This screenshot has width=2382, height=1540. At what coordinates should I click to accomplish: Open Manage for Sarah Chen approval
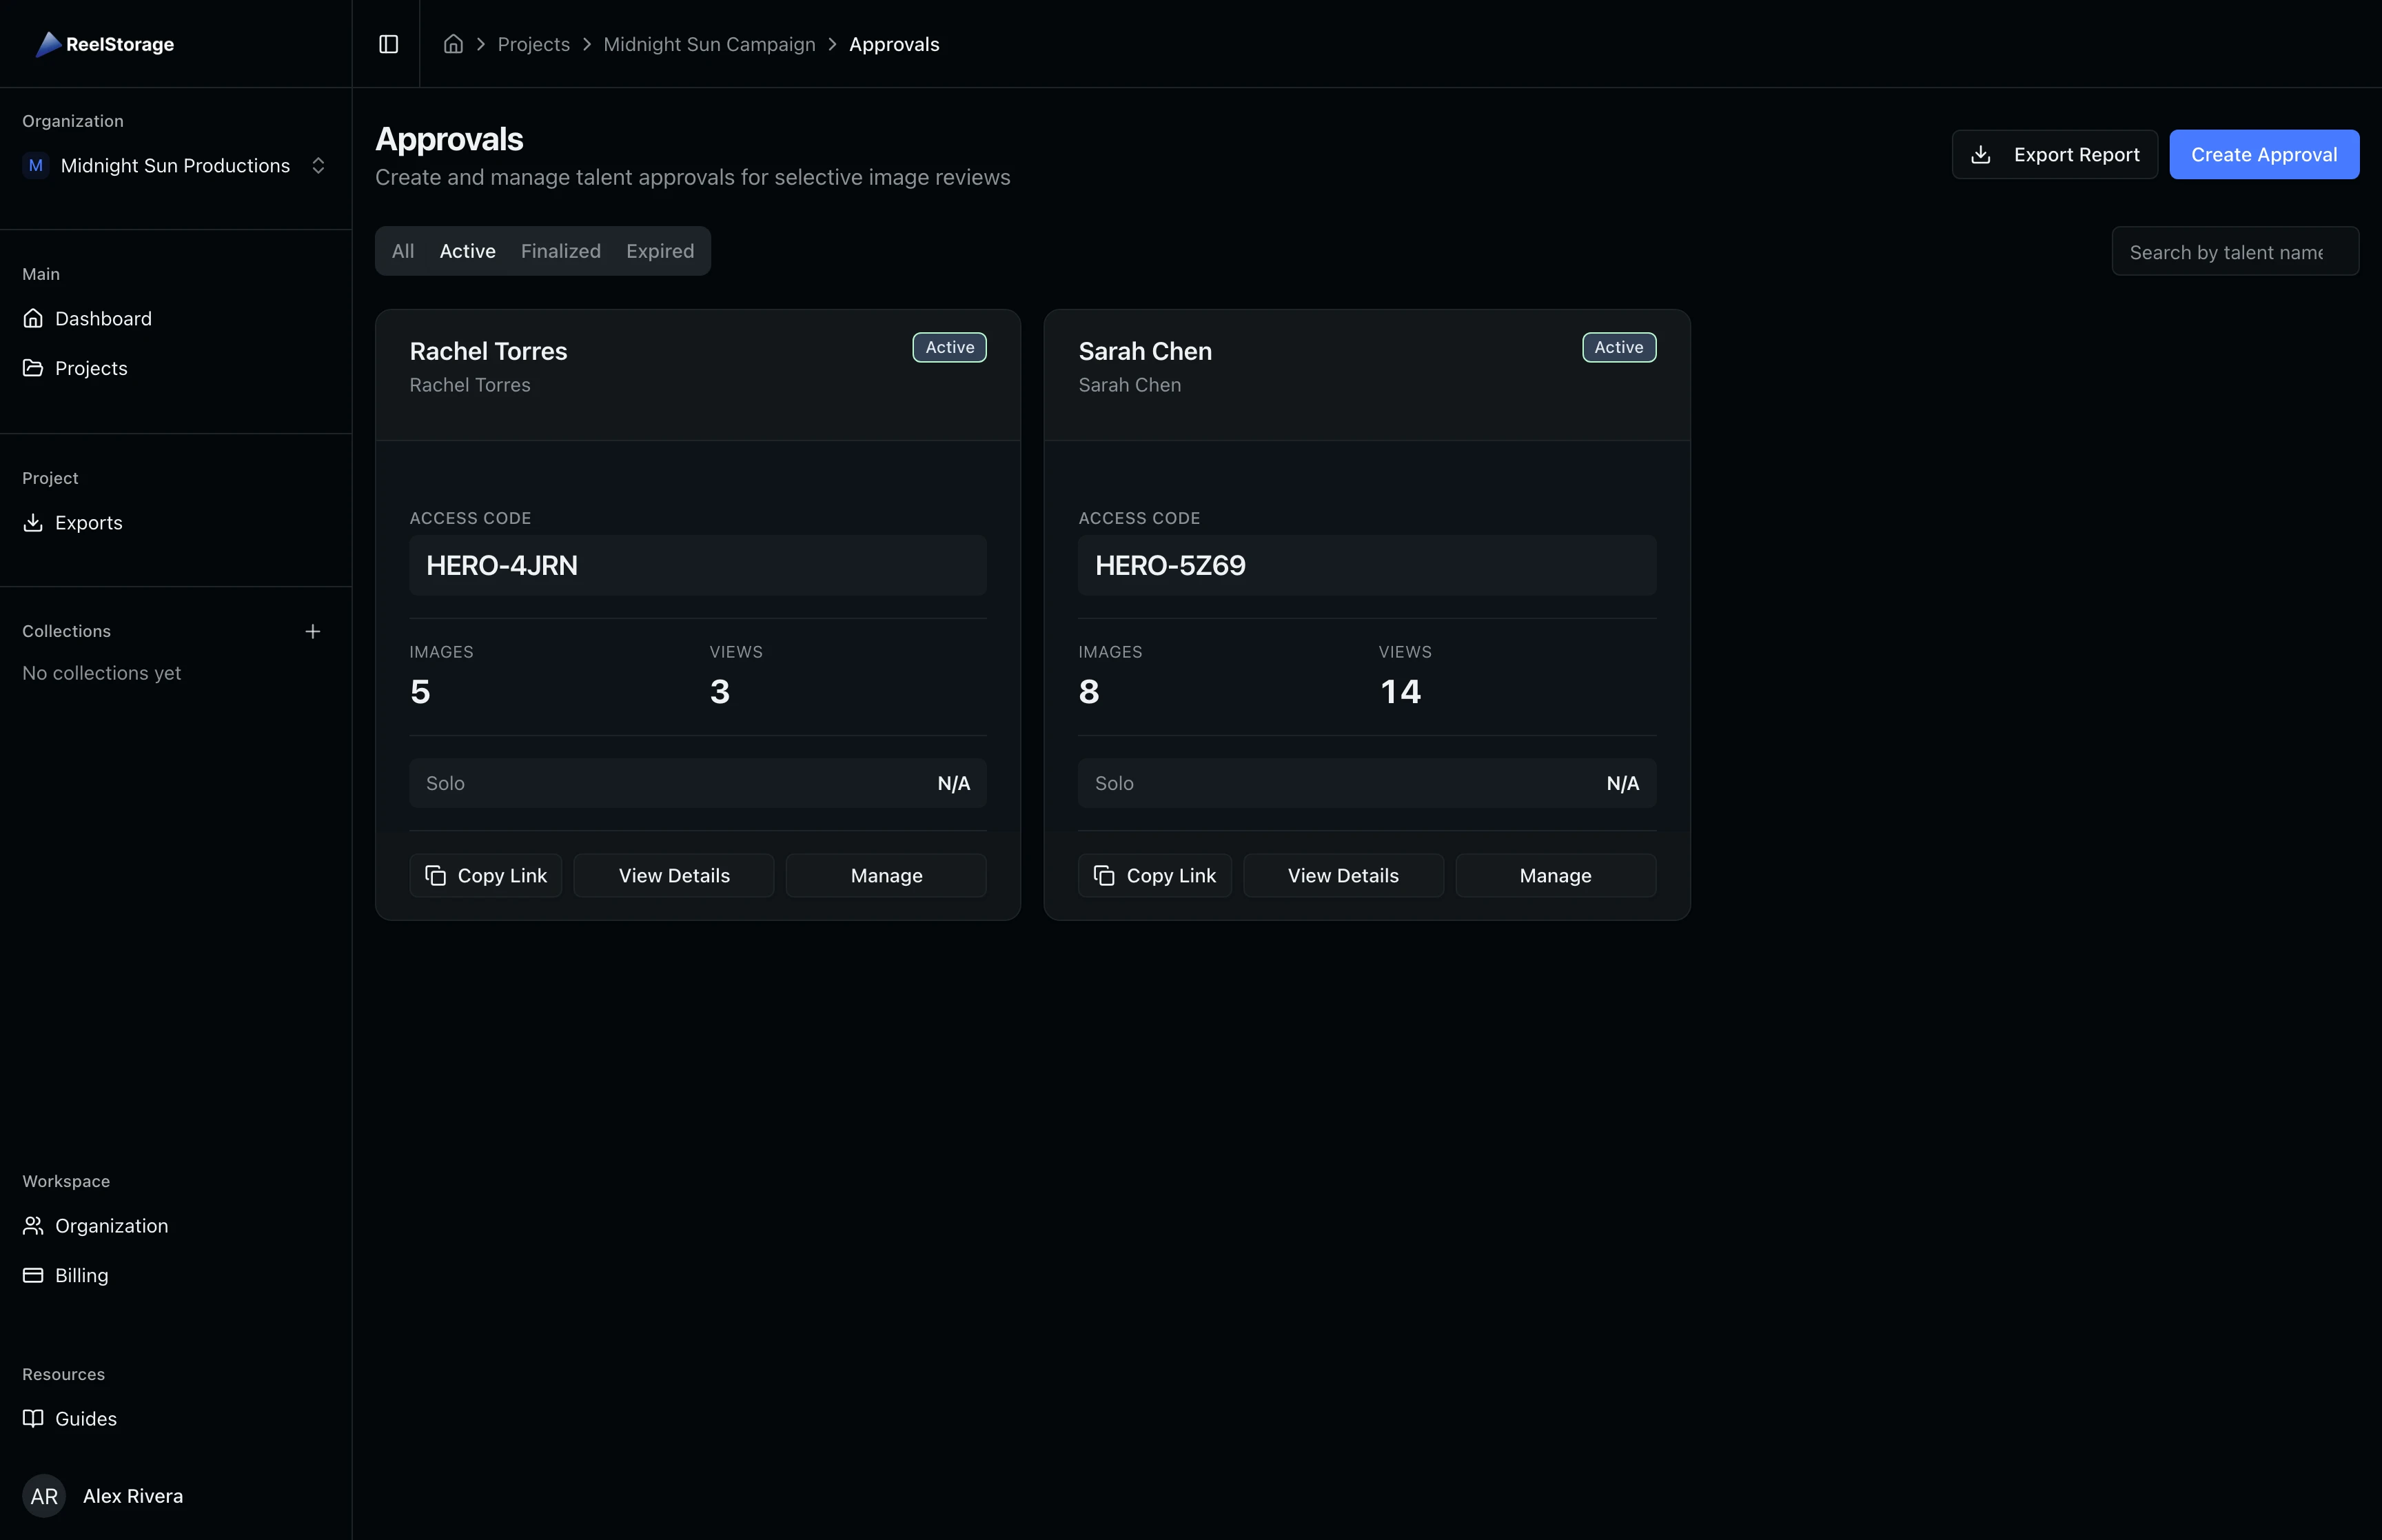[x=1554, y=875]
